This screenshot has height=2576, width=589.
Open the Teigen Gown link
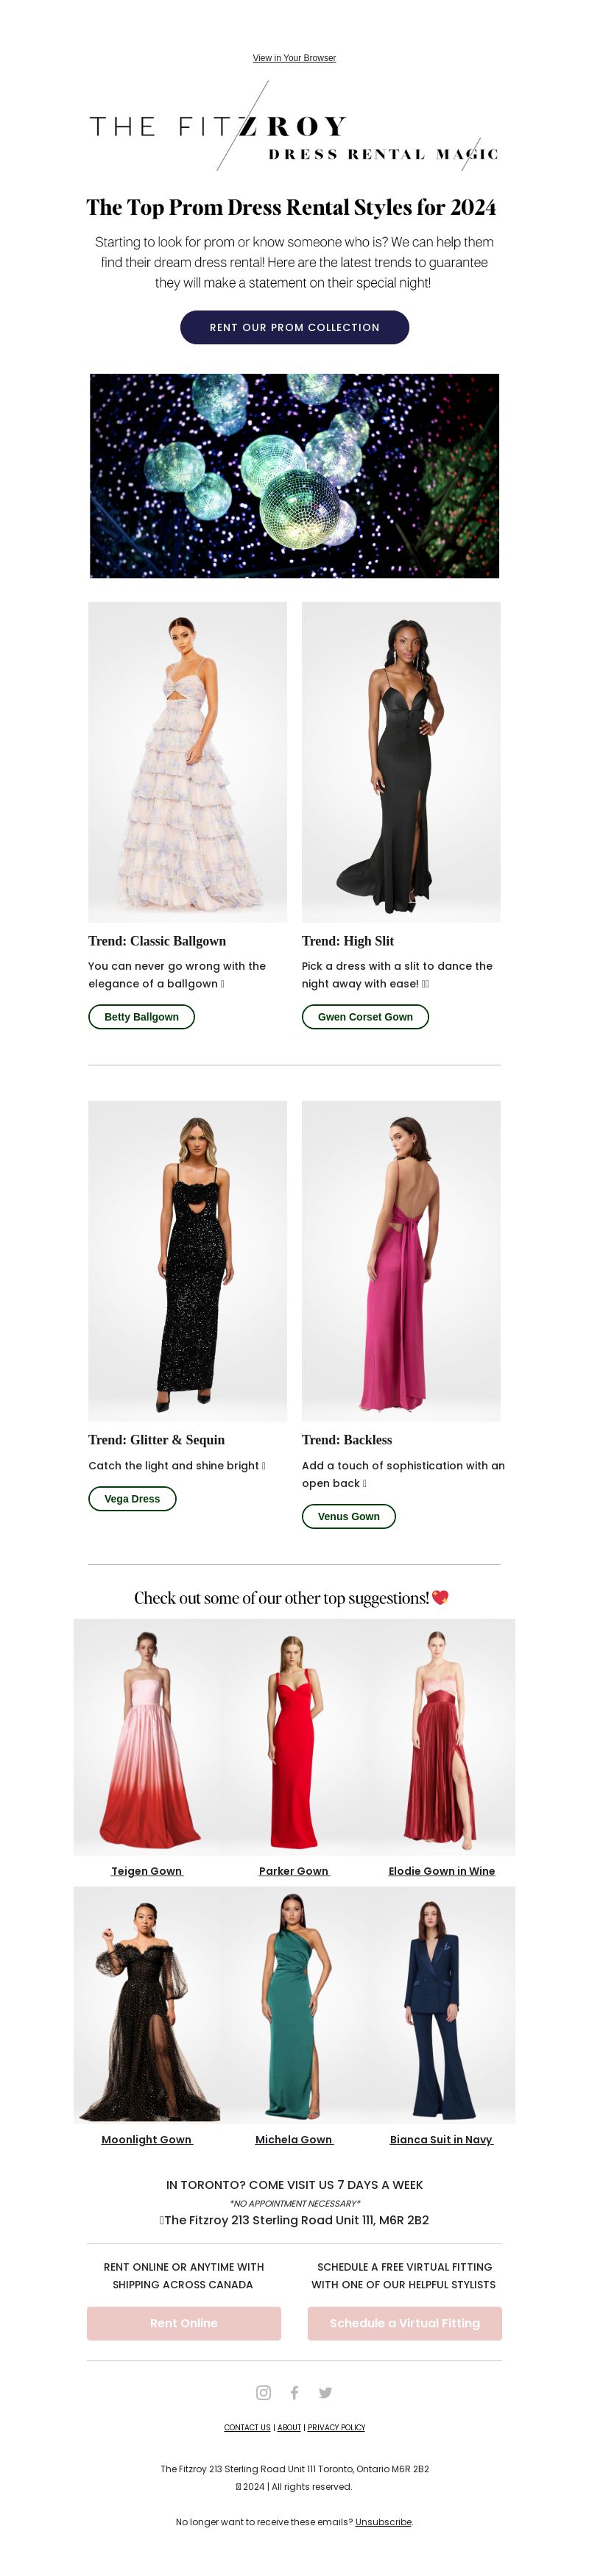(147, 1870)
